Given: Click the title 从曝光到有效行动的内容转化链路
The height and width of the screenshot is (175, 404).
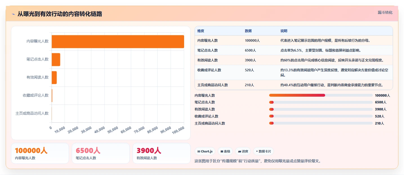Looking at the screenshot, I should 60,14.
